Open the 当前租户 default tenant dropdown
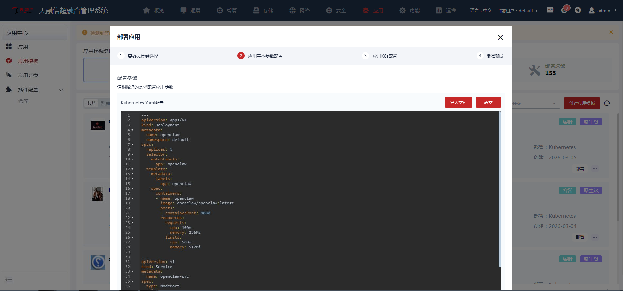 tap(517, 11)
